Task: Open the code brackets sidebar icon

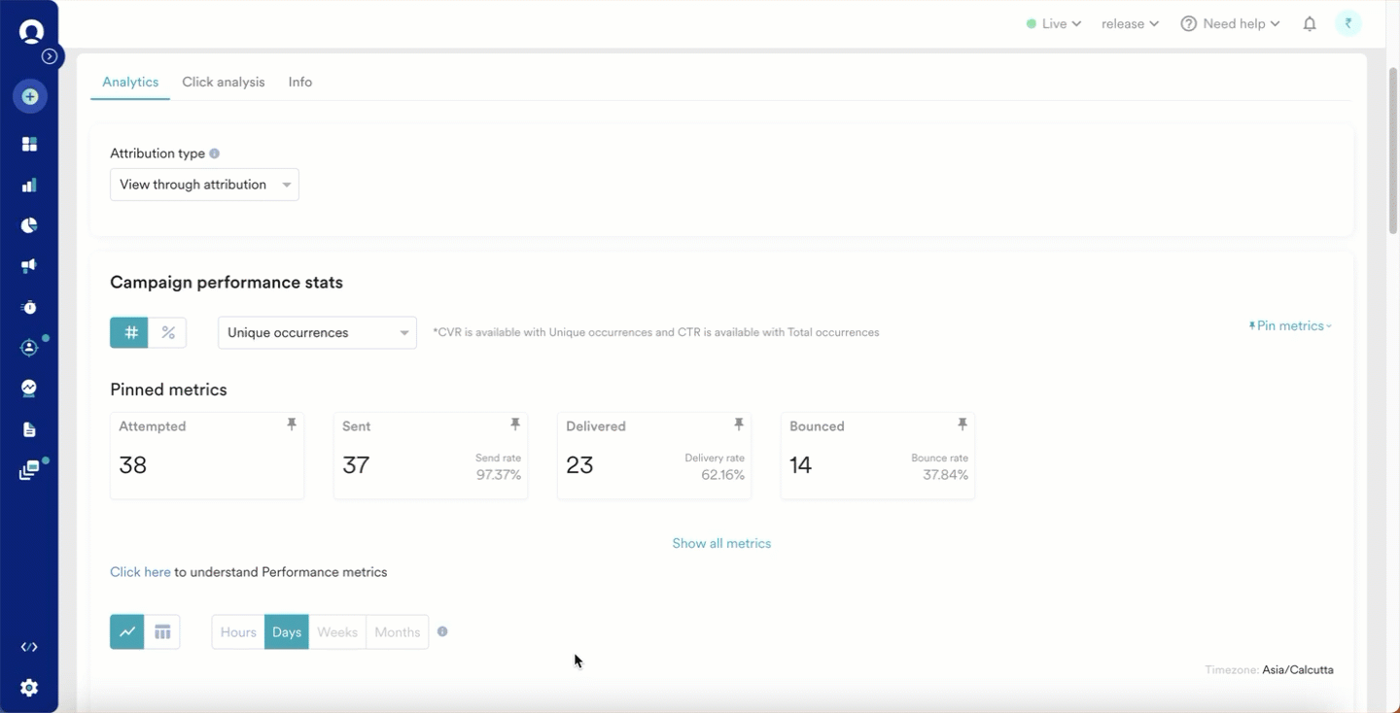Action: (29, 647)
